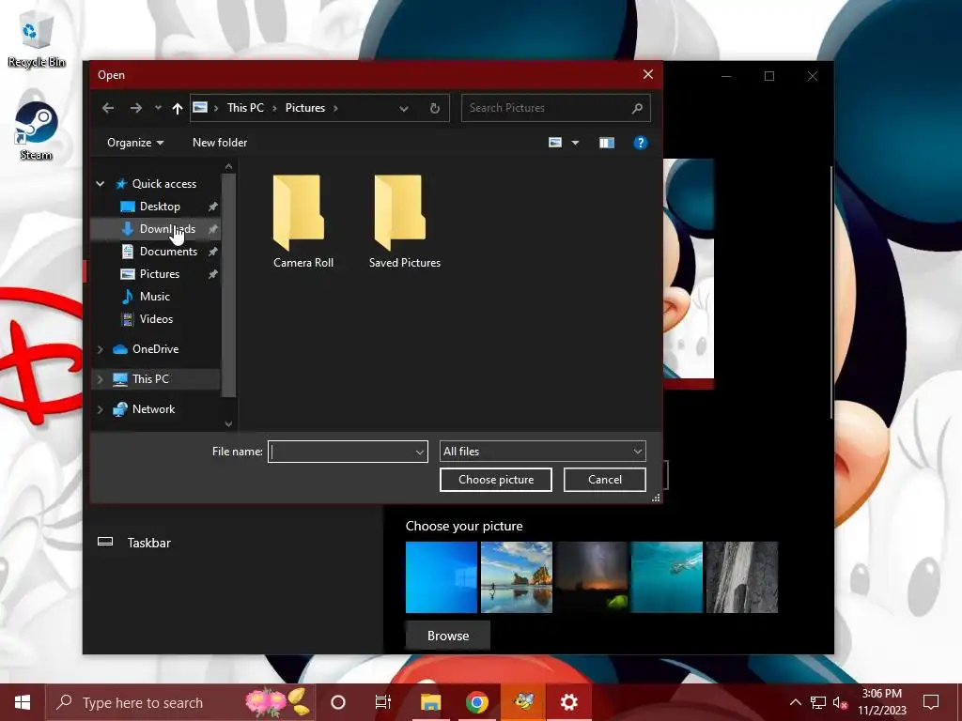962x721 pixels.
Task: Open the Windows Start menu
Action: coord(23,702)
